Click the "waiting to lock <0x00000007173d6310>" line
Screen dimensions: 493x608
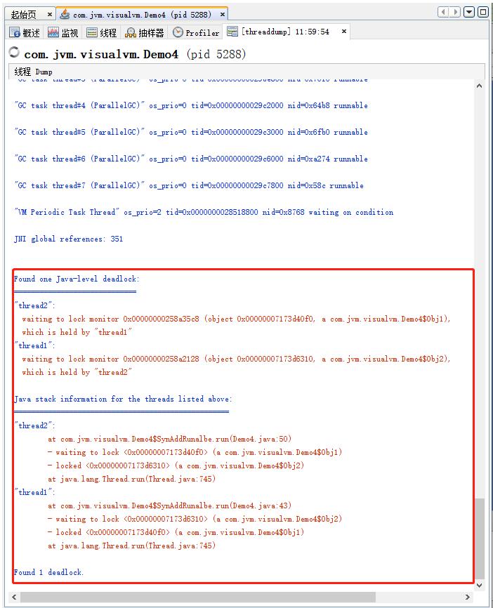(195, 520)
